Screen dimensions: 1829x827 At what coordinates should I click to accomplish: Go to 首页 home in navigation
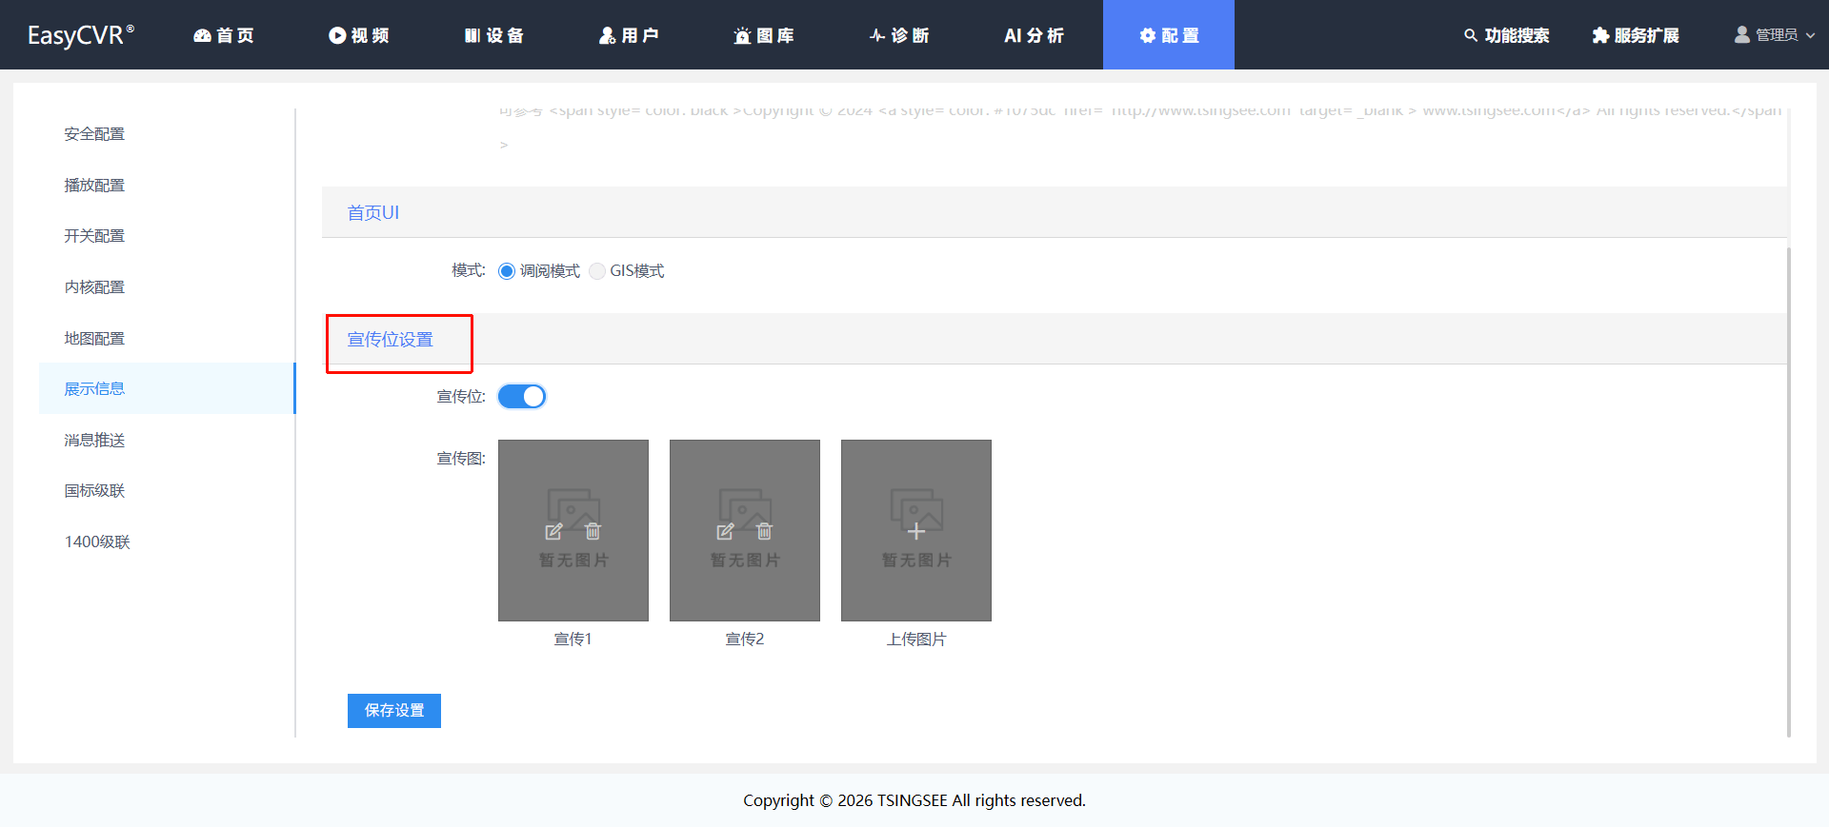coord(224,35)
